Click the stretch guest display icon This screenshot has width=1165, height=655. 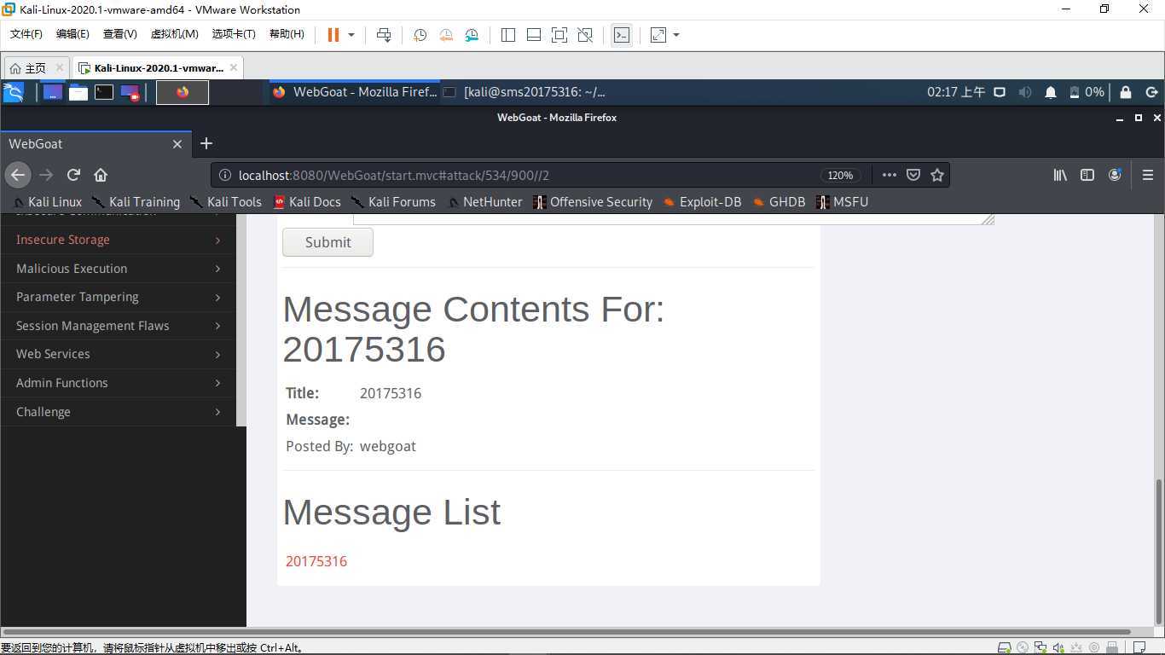click(x=658, y=35)
